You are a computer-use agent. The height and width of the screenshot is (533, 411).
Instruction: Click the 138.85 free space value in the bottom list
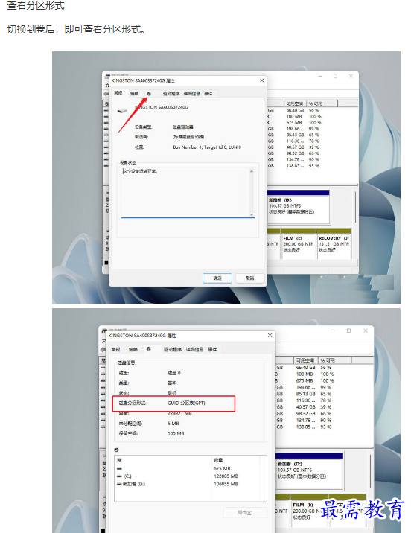tap(305, 427)
